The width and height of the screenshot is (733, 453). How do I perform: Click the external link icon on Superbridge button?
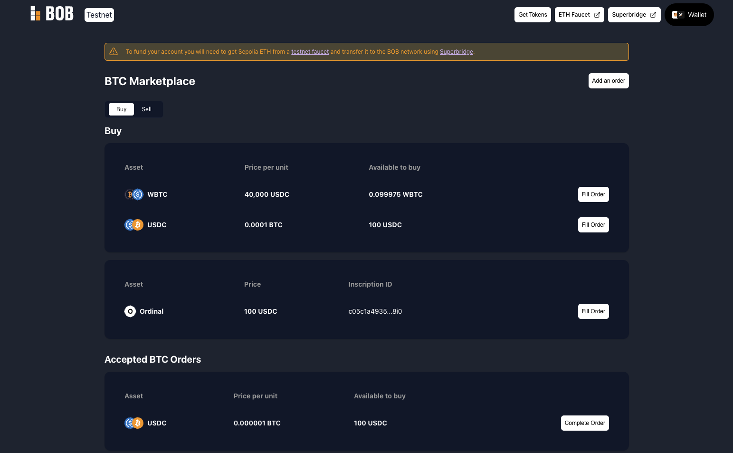pos(653,15)
